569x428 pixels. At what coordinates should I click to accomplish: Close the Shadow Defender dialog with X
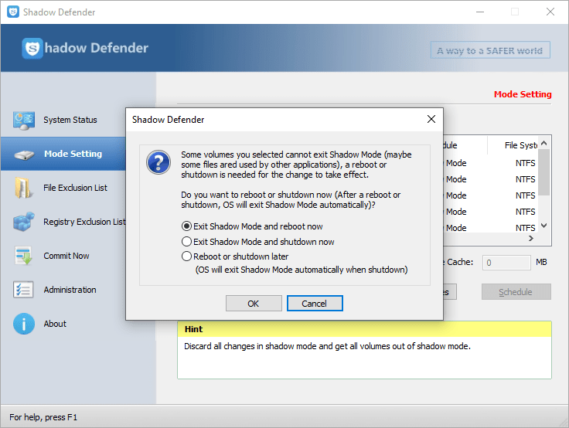431,119
